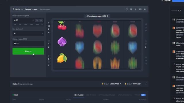
Task: Clear the bet per line with X
Action: coord(33,20)
